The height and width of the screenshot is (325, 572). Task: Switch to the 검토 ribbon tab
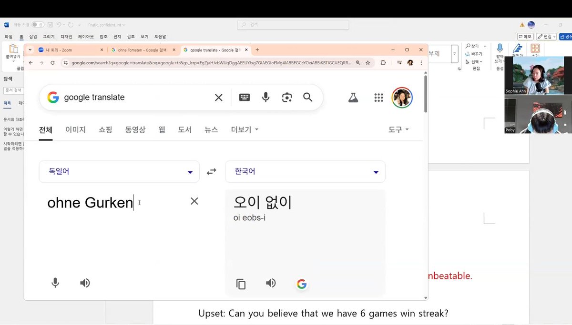coord(130,36)
